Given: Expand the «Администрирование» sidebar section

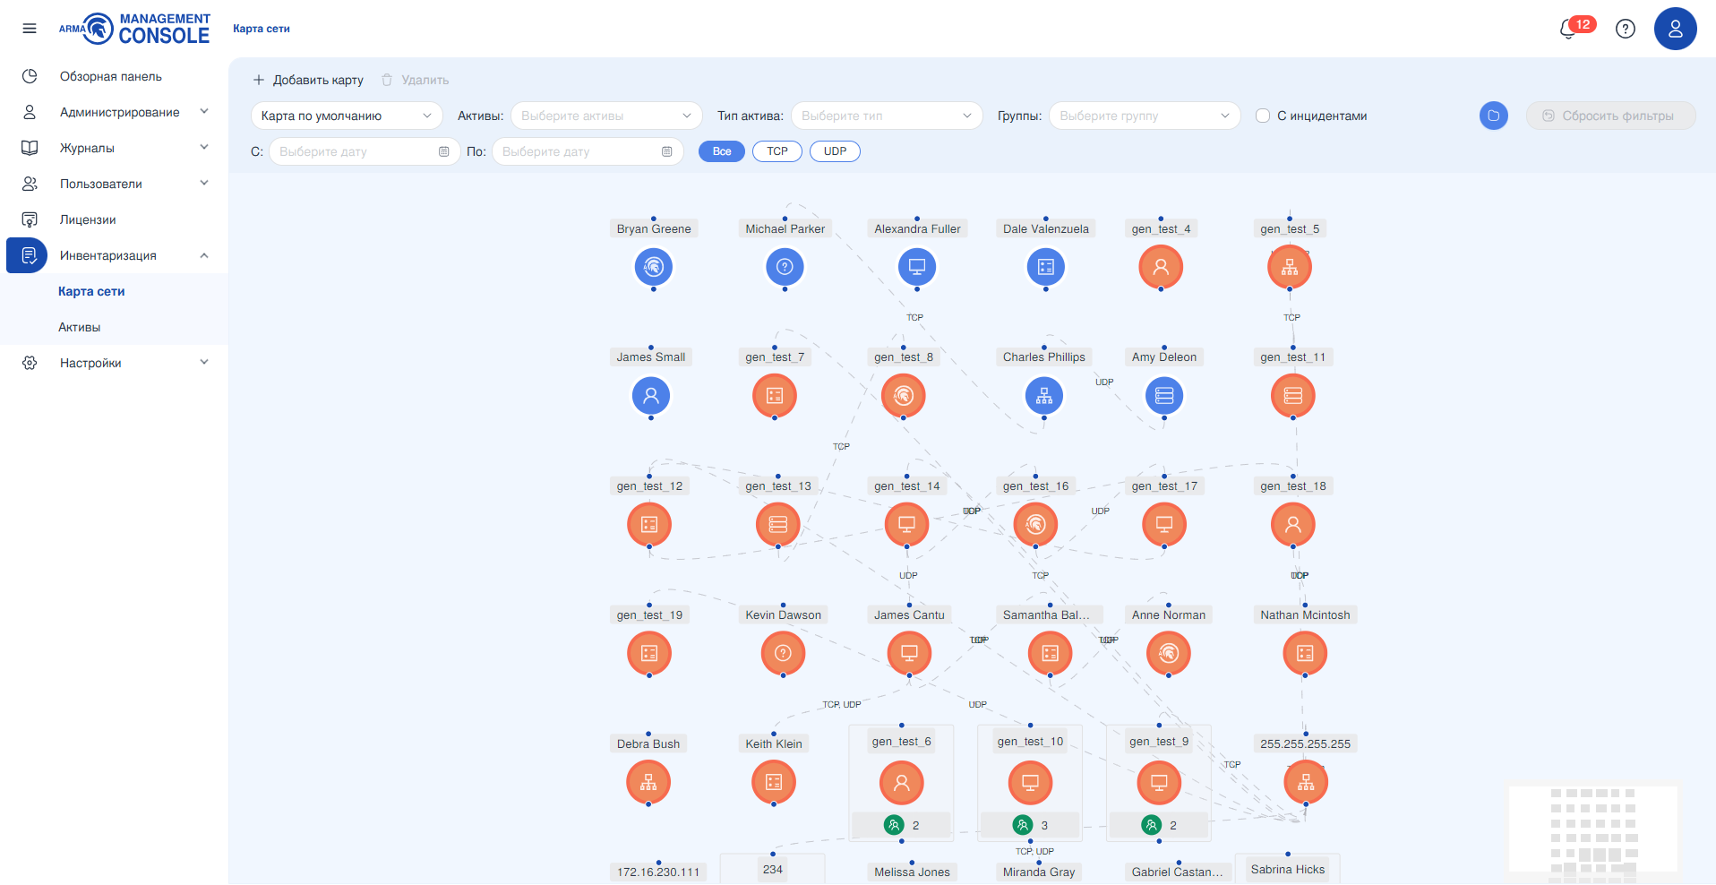Looking at the screenshot, I should [119, 112].
